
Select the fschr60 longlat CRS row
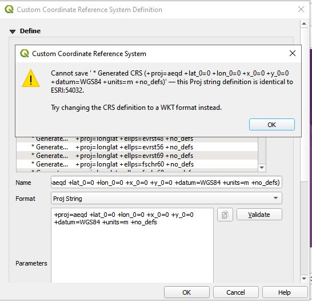137,164
